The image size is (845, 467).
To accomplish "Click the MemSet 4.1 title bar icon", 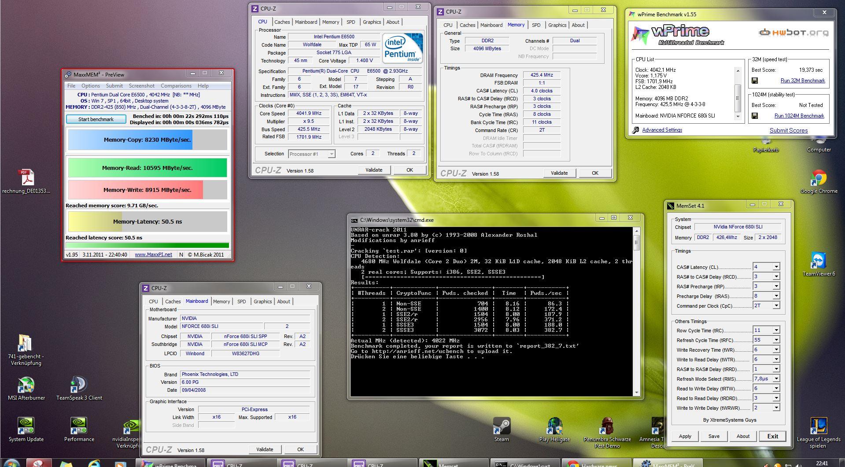I will (x=671, y=206).
